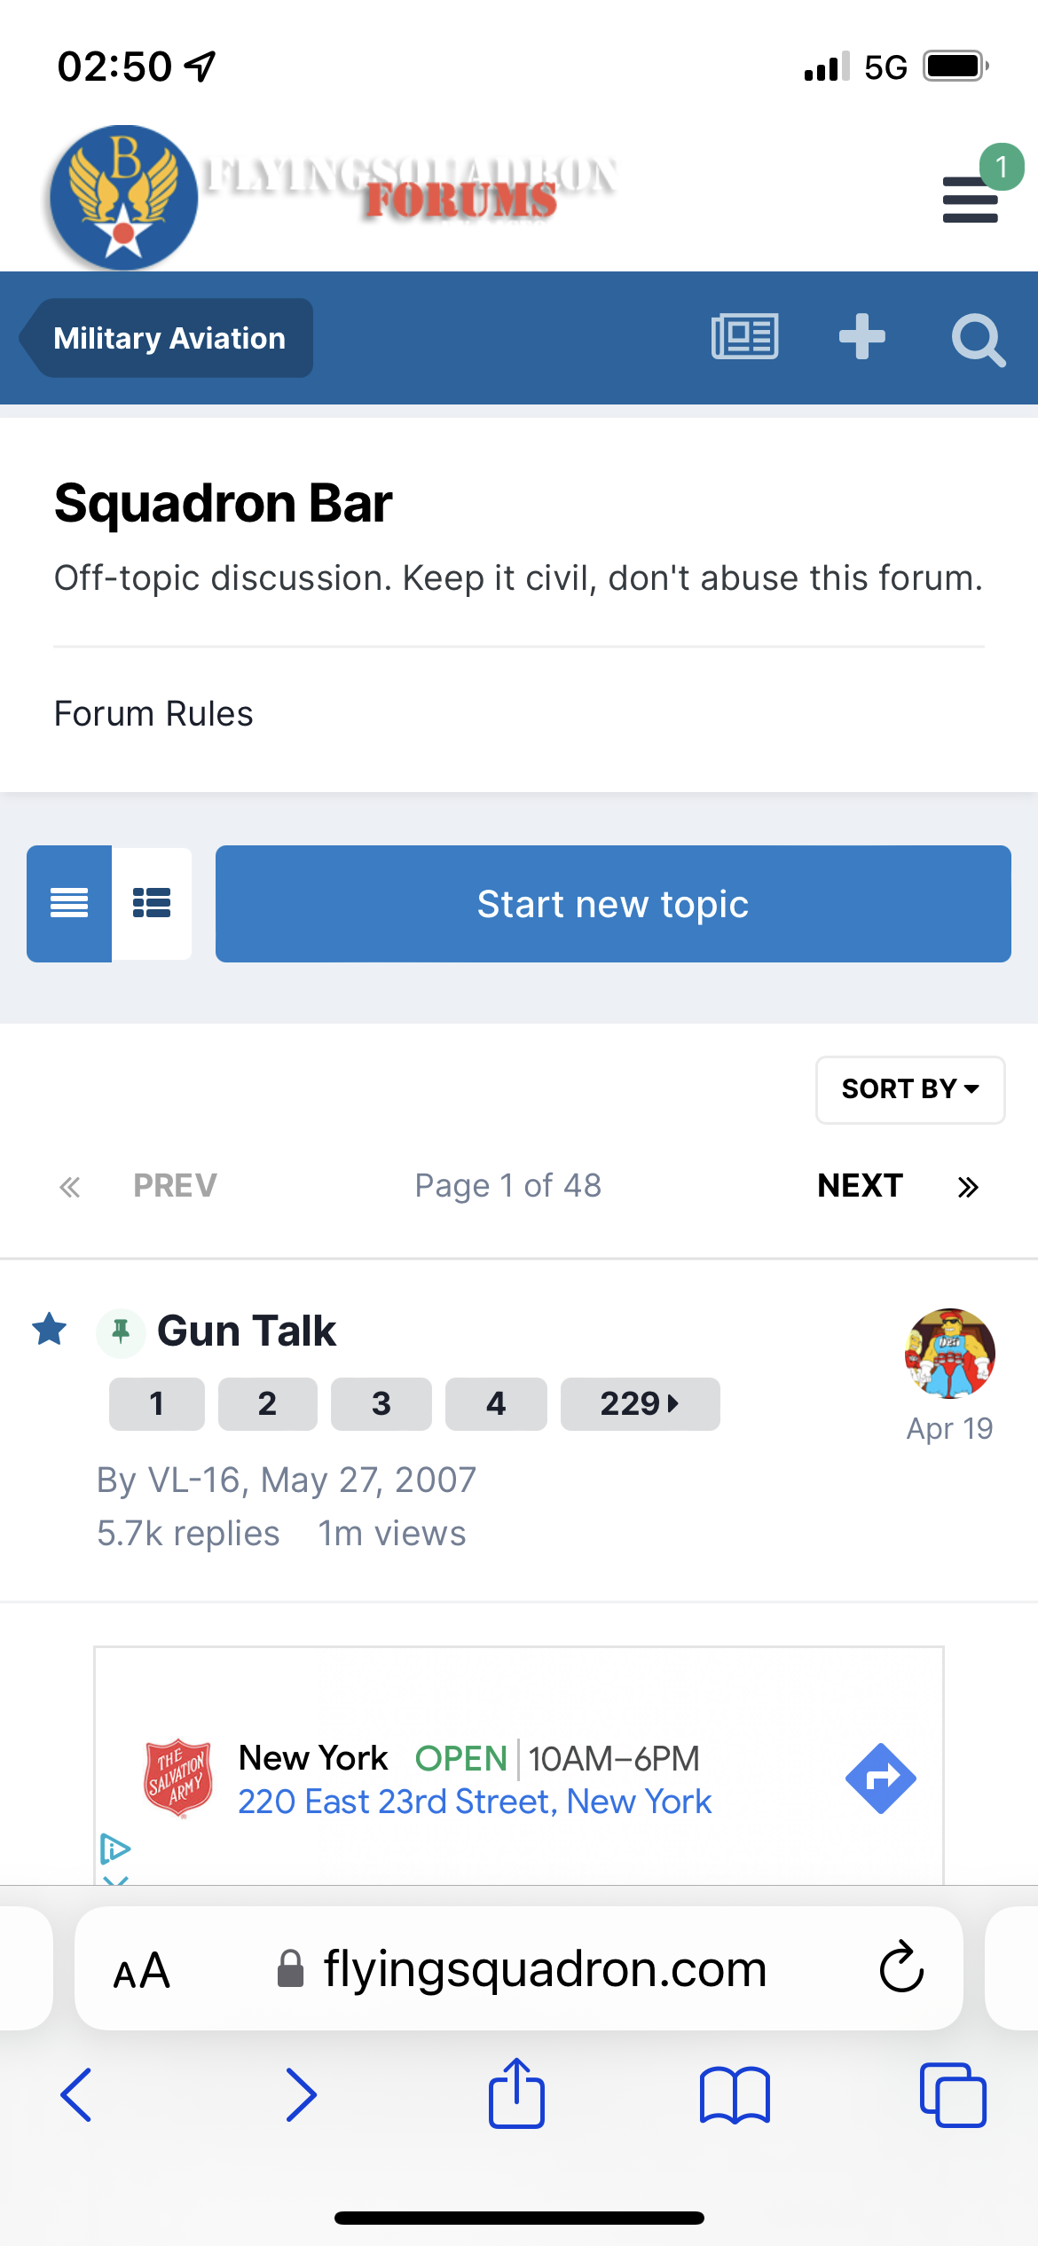
Task: Open page 3 of Gun Talk
Action: 381,1403
